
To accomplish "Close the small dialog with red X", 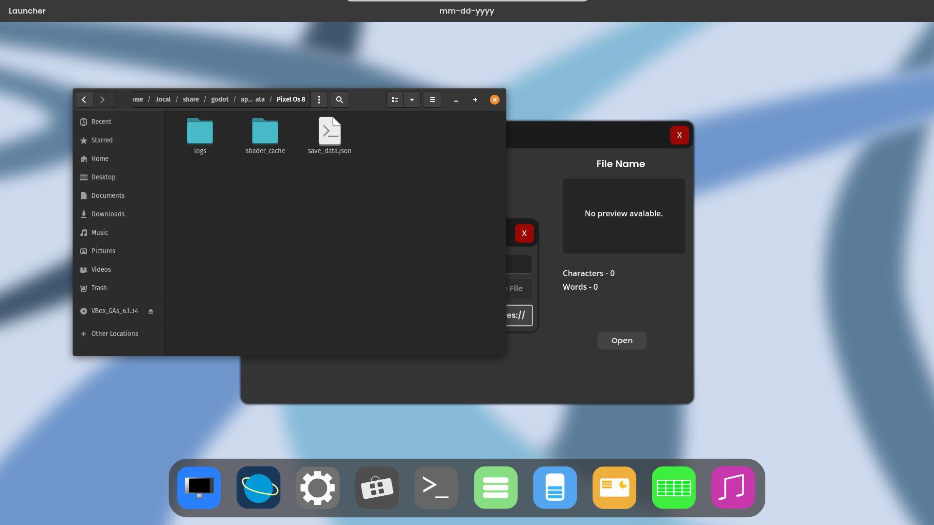I will (x=524, y=233).
